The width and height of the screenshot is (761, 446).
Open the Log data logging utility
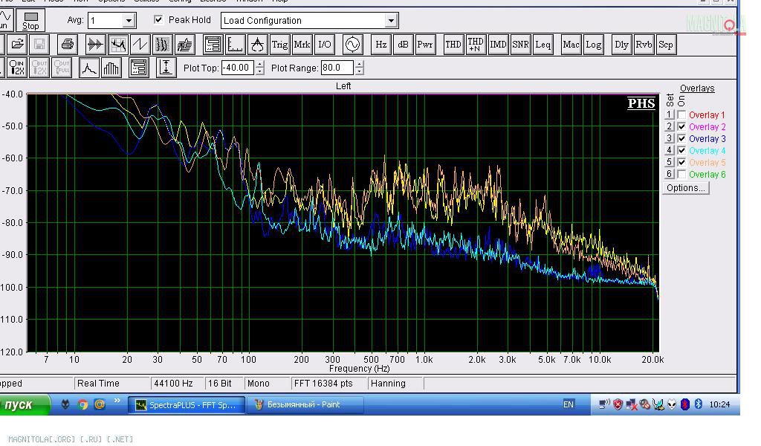click(593, 45)
